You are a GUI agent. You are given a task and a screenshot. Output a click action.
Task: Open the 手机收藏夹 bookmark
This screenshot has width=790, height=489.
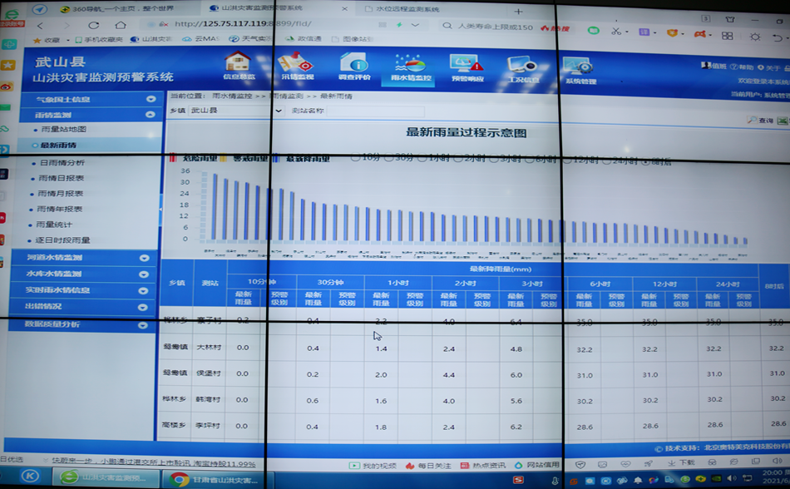(x=99, y=39)
